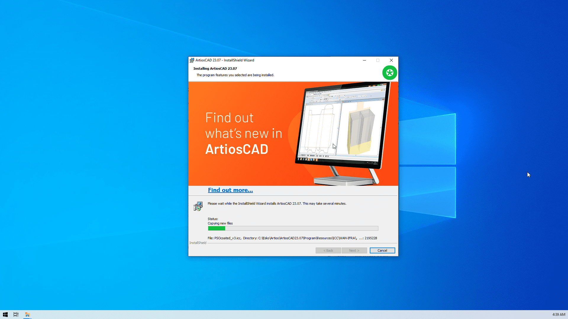Open the Find out more link

pyautogui.click(x=230, y=190)
